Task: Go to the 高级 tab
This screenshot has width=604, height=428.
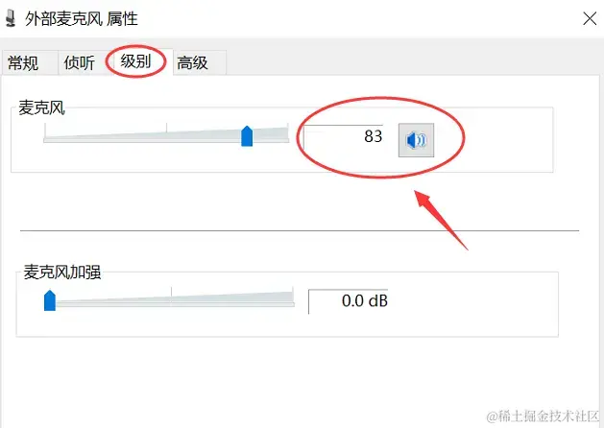Action: point(193,62)
